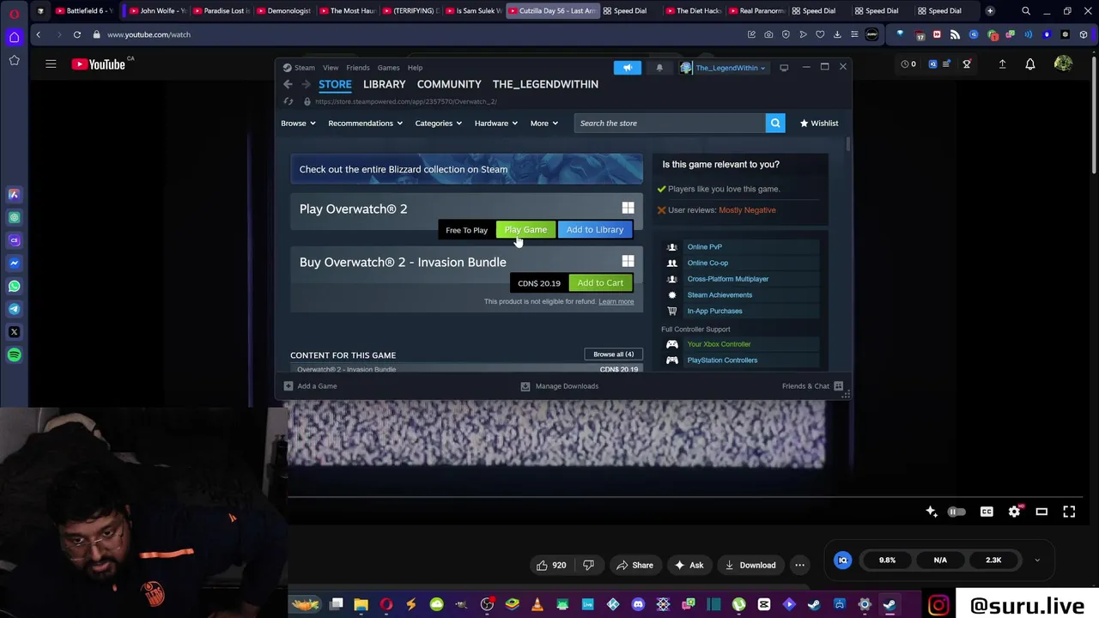Expand the More dropdown in Steam store
This screenshot has height=618, width=1099.
click(x=543, y=123)
